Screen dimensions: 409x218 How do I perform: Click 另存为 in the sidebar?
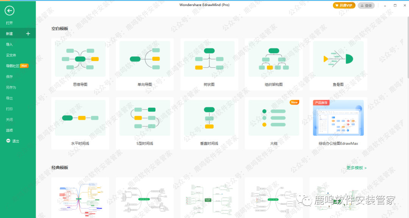(11, 87)
